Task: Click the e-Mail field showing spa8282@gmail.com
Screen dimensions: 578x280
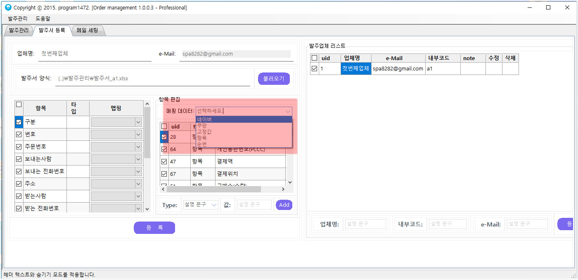Action: click(x=236, y=54)
